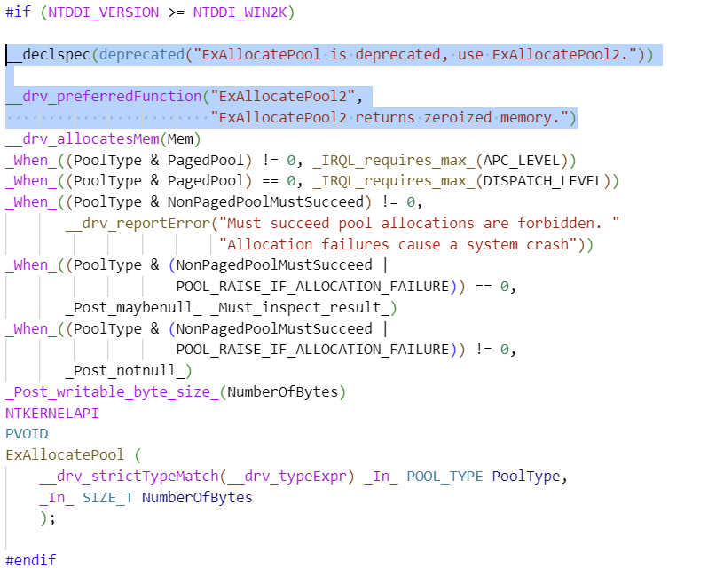Click the PVOID return type
This screenshot has width=708, height=576.
pyautogui.click(x=27, y=434)
